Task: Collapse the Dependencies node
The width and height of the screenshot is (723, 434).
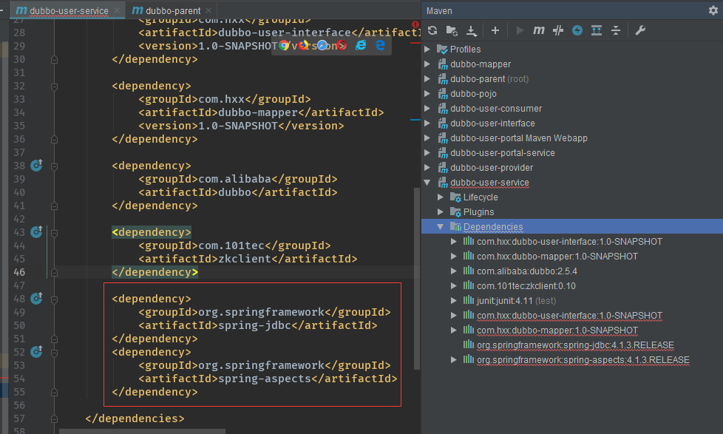Action: tap(441, 226)
